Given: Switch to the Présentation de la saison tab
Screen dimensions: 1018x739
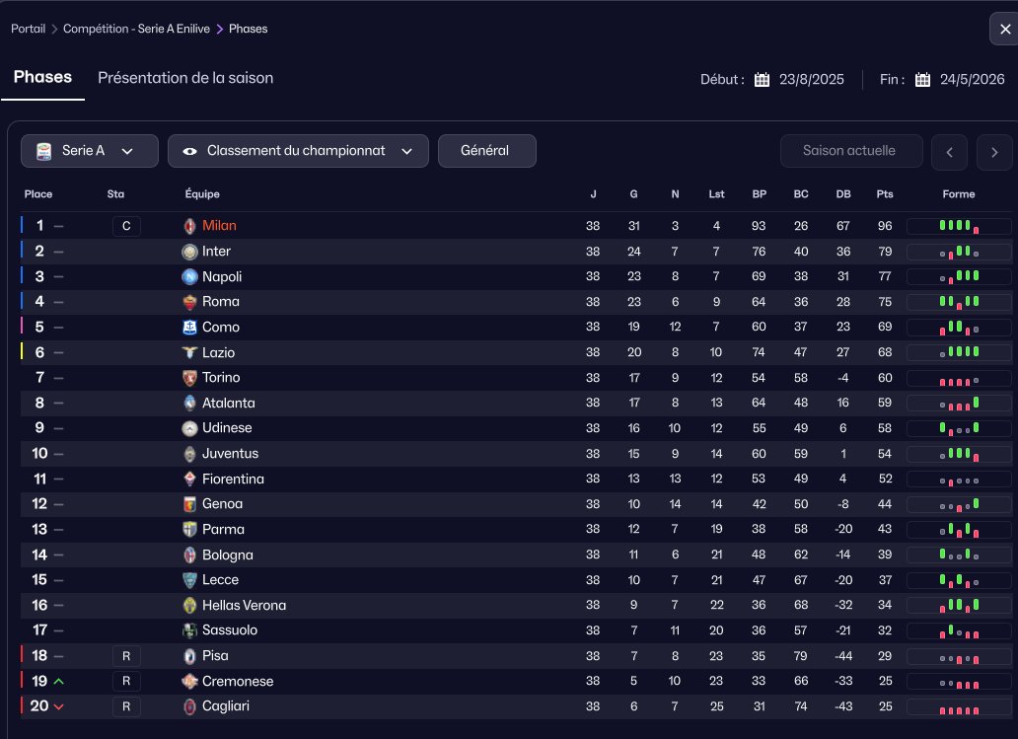Looking at the screenshot, I should [x=185, y=78].
